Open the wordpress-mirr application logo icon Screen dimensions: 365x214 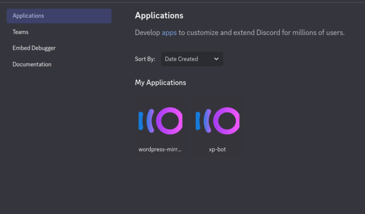click(160, 121)
